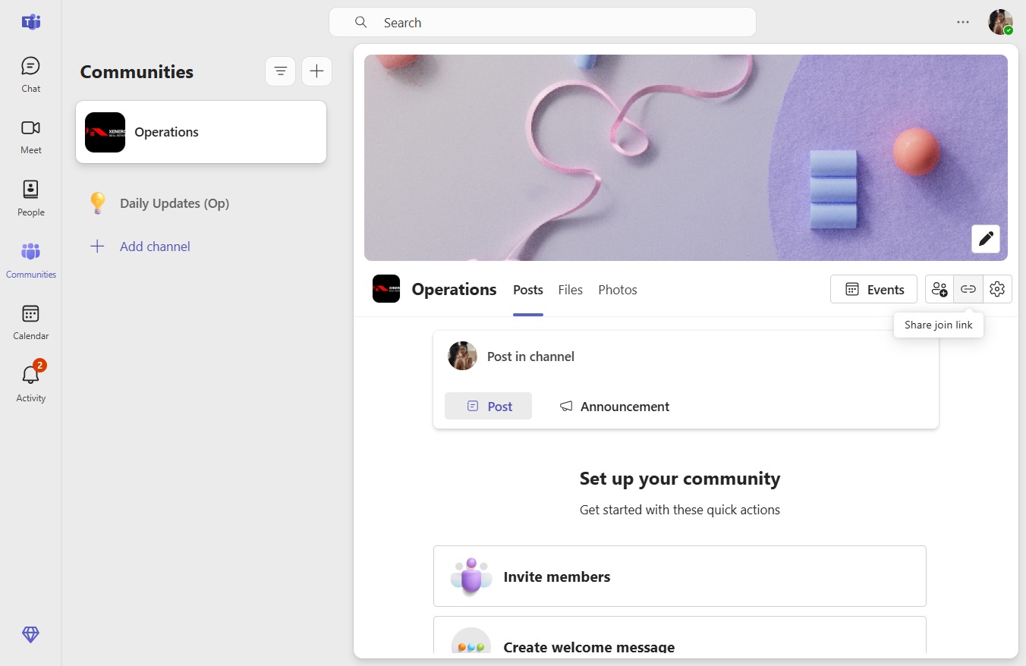The height and width of the screenshot is (666, 1026).
Task: Switch to the Files tab
Action: 571,290
